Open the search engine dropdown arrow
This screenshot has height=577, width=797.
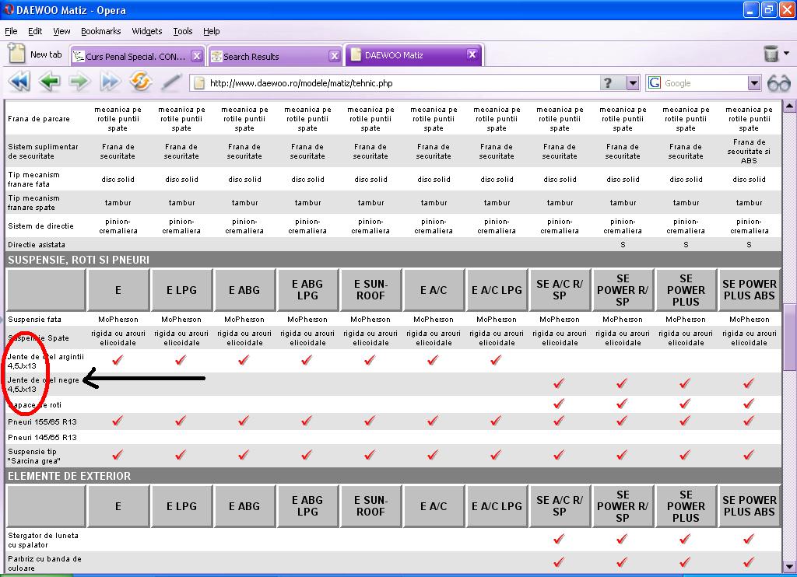click(x=754, y=82)
